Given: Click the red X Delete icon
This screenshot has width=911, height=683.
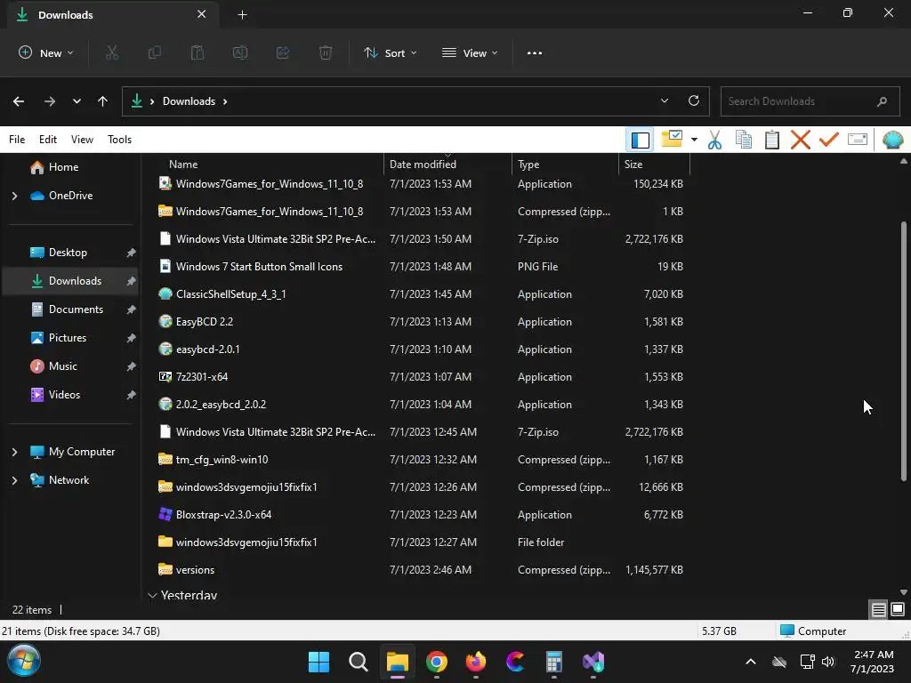Looking at the screenshot, I should click(801, 140).
